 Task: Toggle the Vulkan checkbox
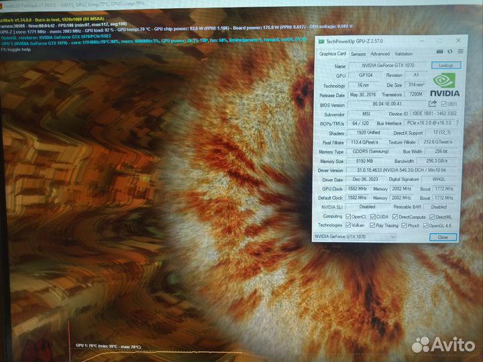(348, 225)
